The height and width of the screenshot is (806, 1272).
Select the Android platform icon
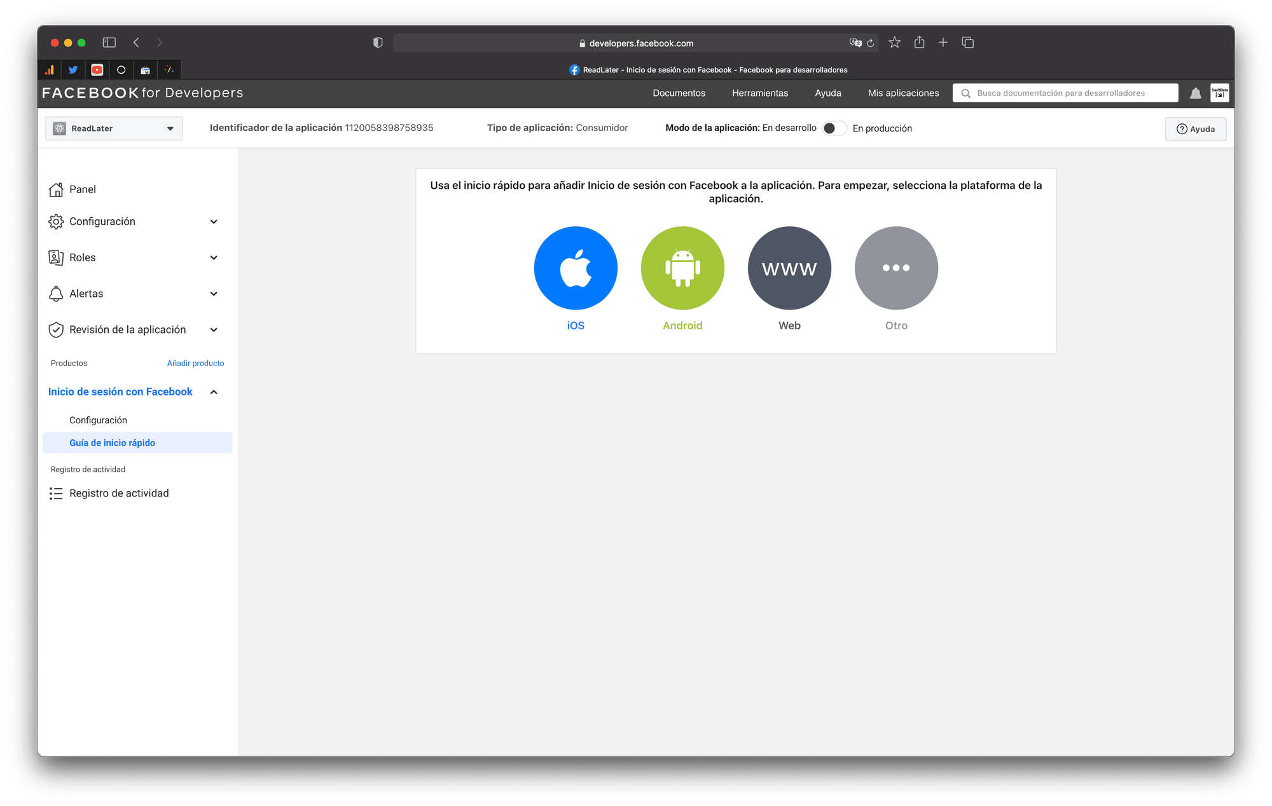tap(682, 268)
